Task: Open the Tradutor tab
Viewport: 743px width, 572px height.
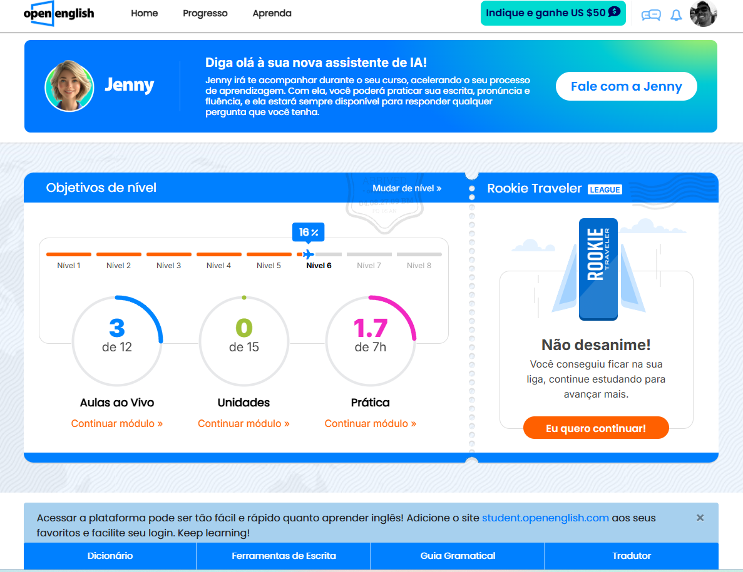Action: 632,556
